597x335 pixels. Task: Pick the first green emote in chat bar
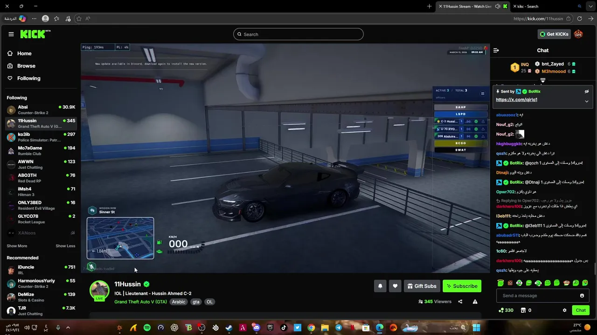click(x=500, y=283)
